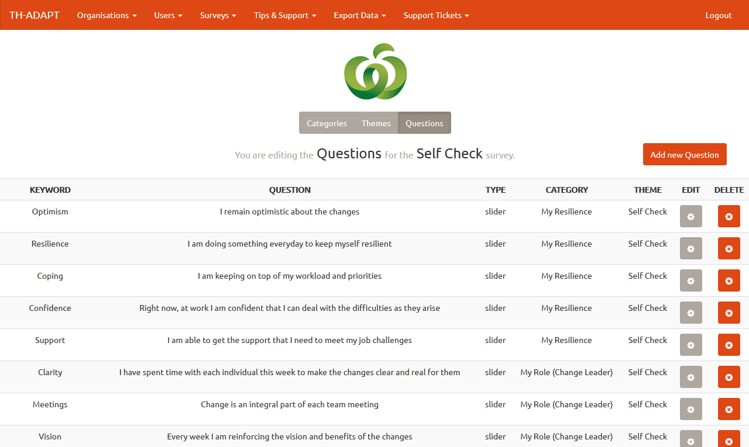The width and height of the screenshot is (749, 447).
Task: Edit the Vision question
Action: click(691, 439)
